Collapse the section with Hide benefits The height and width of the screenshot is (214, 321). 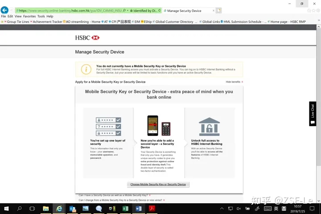tap(235, 82)
